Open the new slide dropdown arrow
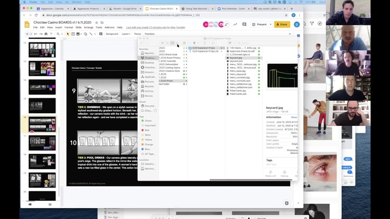The width and height of the screenshot is (390, 219). click(x=31, y=34)
